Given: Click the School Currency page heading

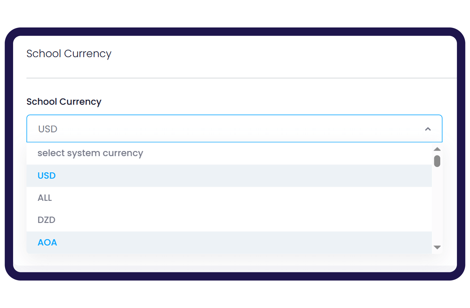Looking at the screenshot, I should [69, 54].
